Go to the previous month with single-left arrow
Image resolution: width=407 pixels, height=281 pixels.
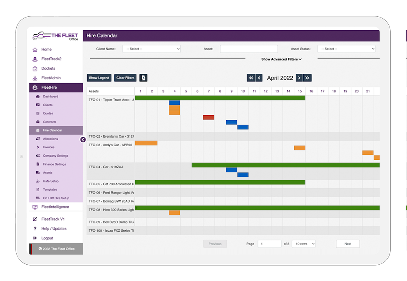[259, 78]
